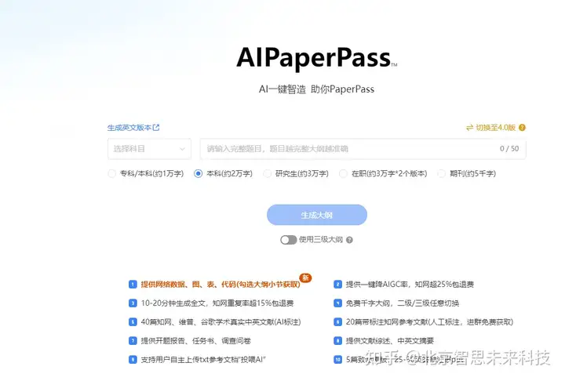
Task: Click text 提供一键降AIGC率，知网超25%包退费
Action: coord(410,285)
